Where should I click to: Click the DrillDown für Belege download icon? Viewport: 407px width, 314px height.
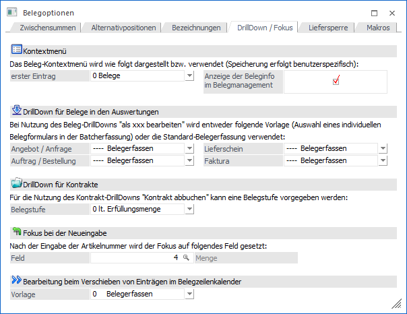pyautogui.click(x=17, y=111)
